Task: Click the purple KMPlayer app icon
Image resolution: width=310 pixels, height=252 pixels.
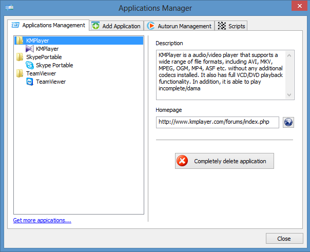Action: [x=30, y=49]
